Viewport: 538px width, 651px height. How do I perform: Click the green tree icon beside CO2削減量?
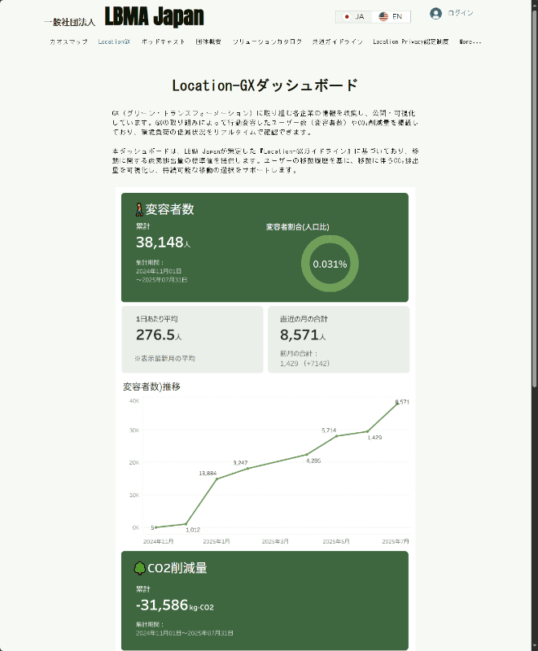point(140,568)
